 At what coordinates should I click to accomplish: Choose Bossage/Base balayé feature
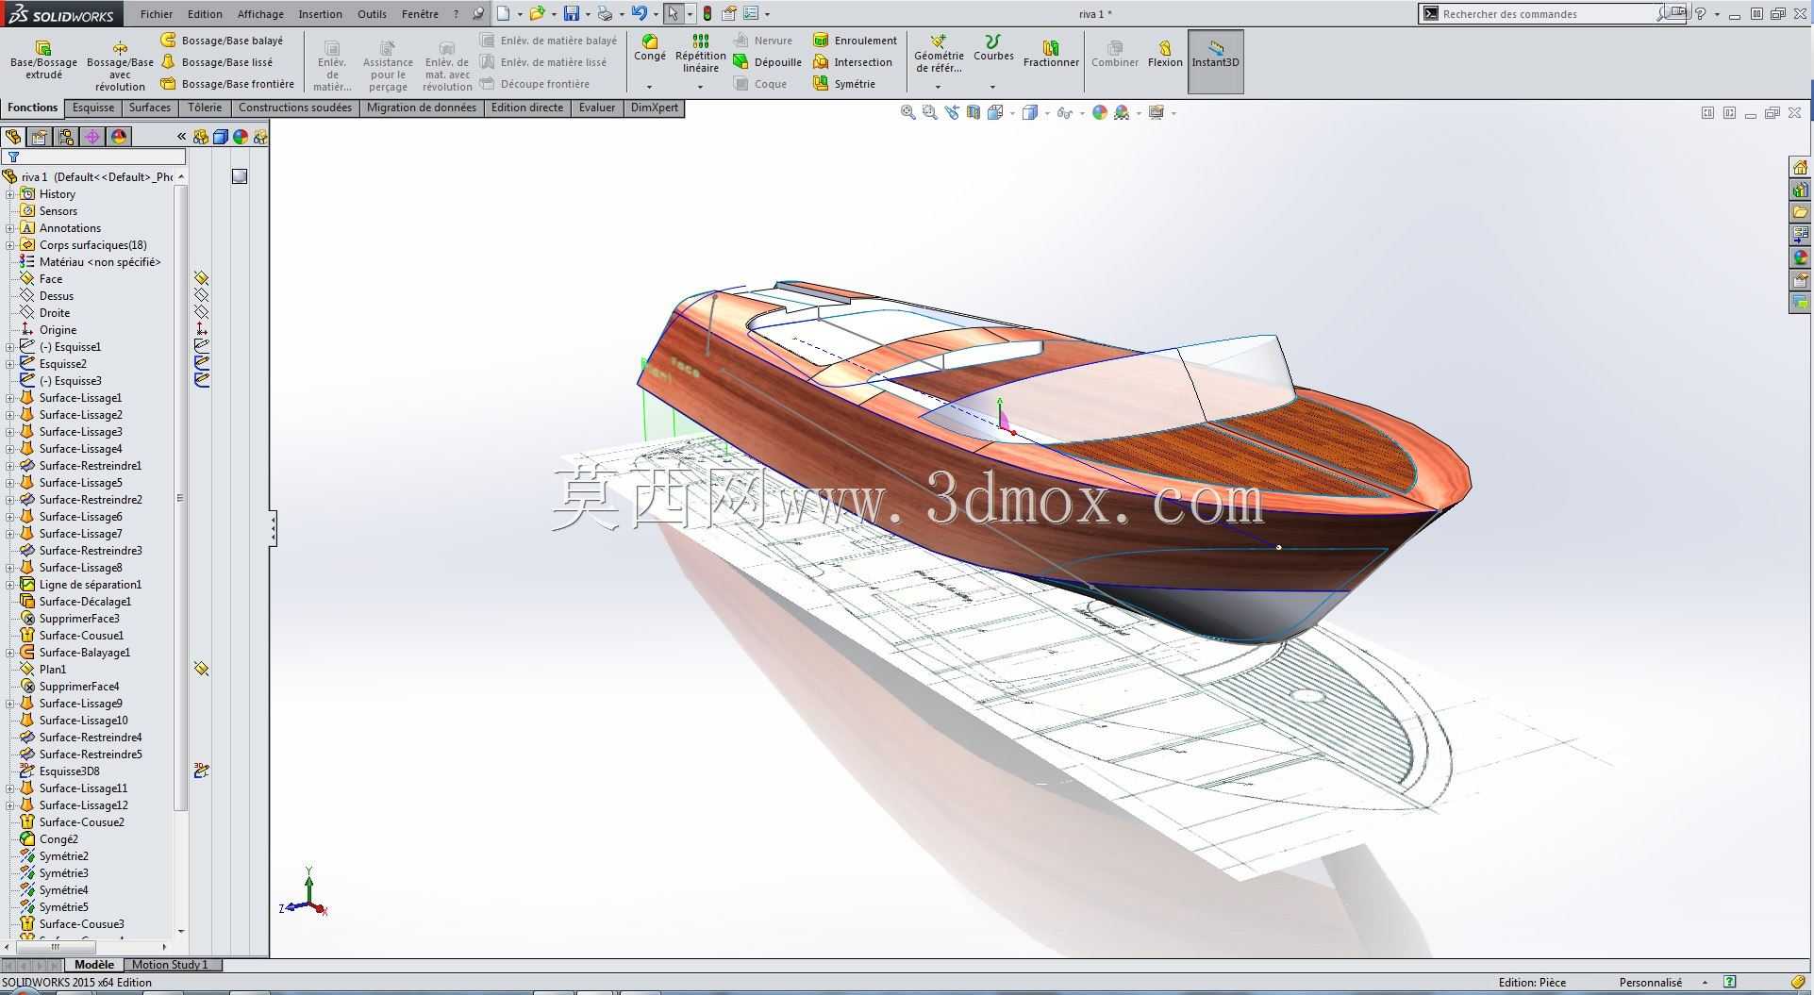click(223, 41)
